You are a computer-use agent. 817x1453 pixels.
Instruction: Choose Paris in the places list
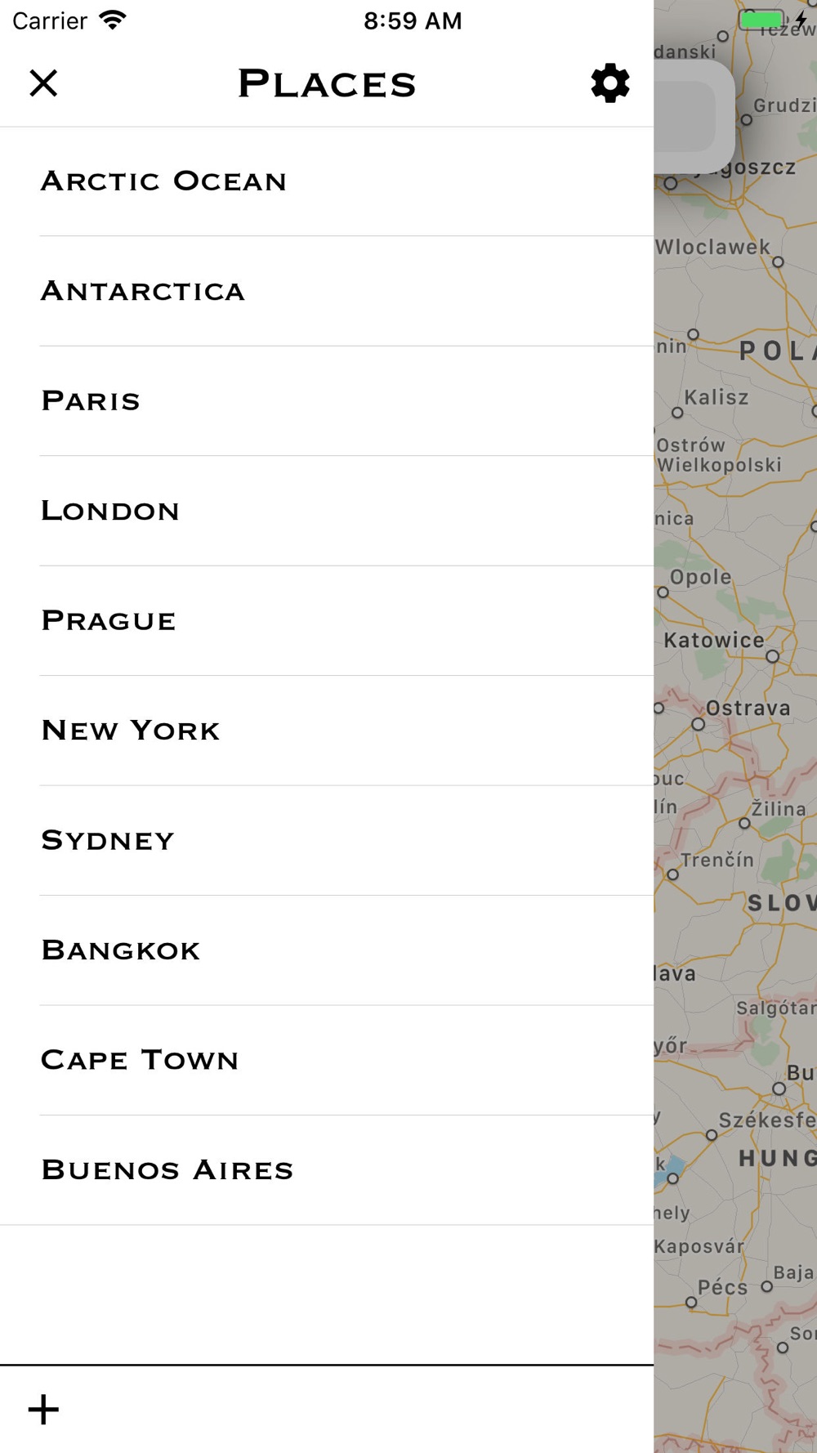(x=327, y=400)
